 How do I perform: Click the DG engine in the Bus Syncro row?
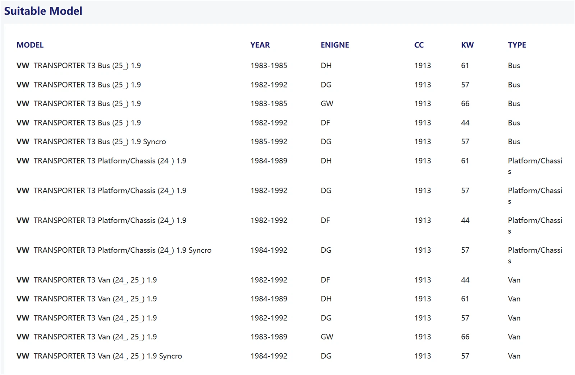pos(326,142)
